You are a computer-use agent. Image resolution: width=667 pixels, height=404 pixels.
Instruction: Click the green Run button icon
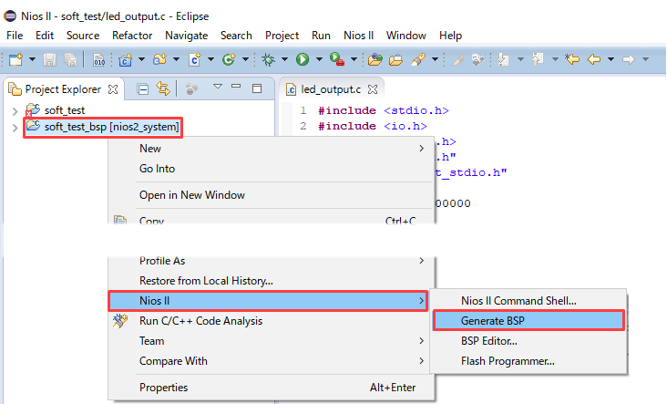point(303,59)
